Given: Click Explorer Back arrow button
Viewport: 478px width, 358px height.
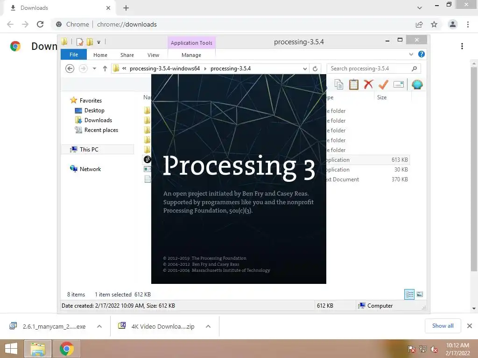Looking at the screenshot, I should [70, 69].
